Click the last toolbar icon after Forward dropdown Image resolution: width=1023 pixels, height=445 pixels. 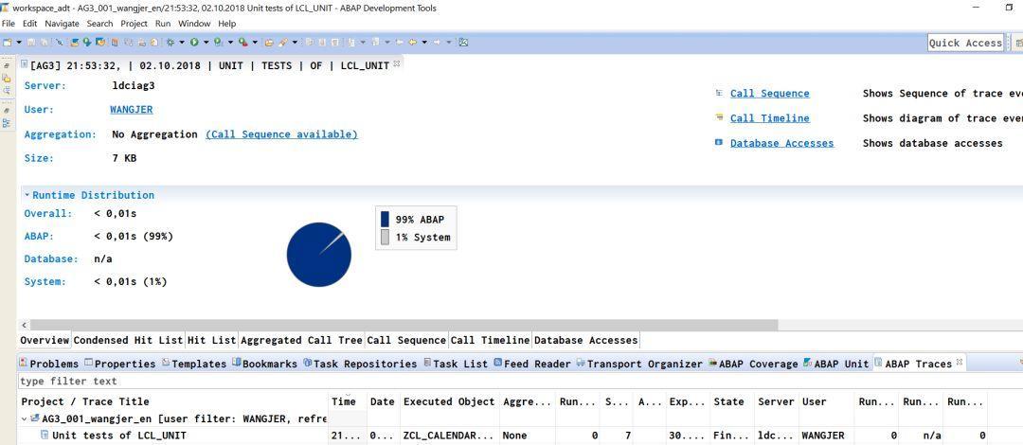(463, 43)
